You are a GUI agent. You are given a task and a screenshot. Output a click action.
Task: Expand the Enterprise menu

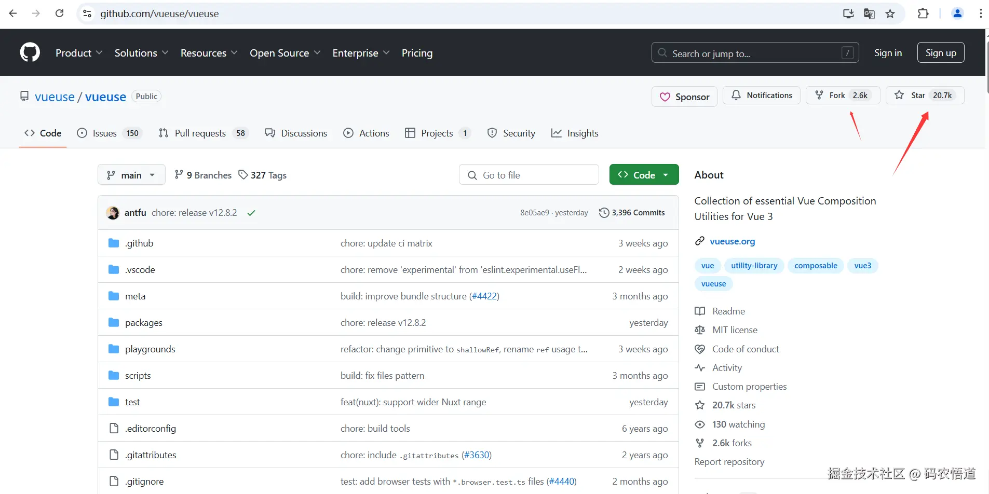(x=361, y=53)
